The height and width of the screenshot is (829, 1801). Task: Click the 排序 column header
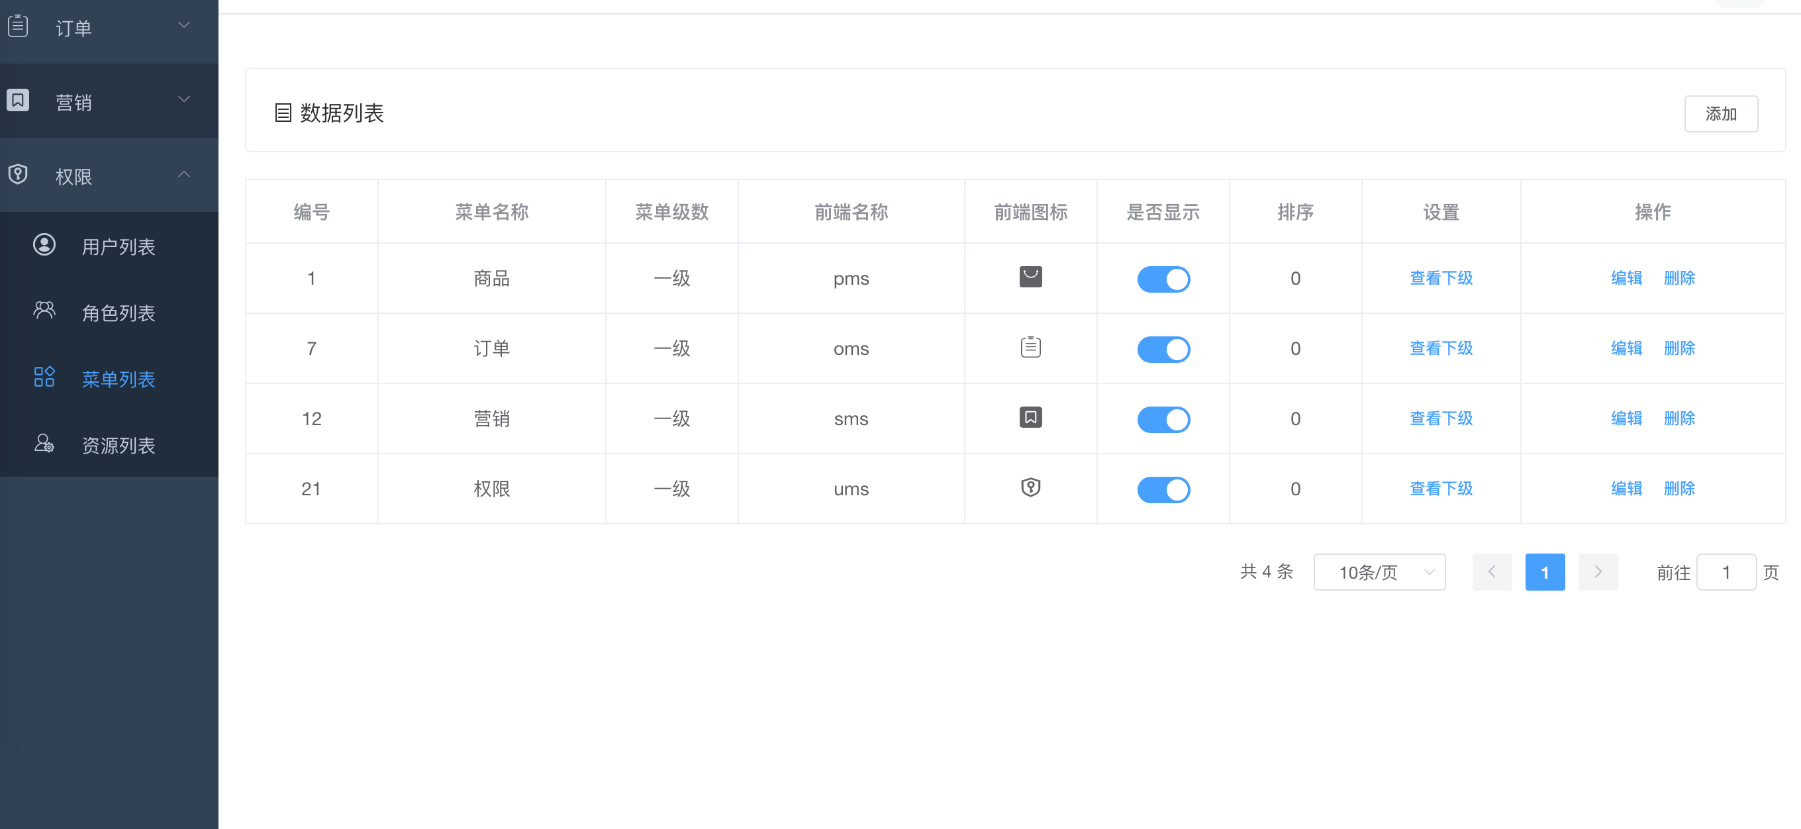click(x=1295, y=212)
